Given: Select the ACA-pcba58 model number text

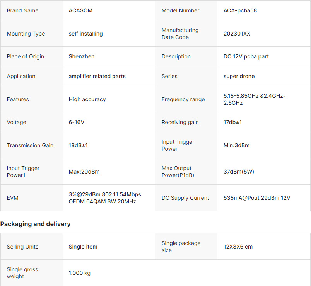Looking at the screenshot, I should point(240,10).
